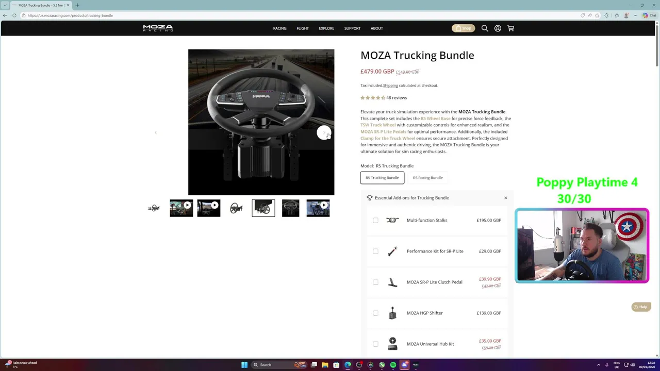Open the user account icon
Image resolution: width=660 pixels, height=371 pixels.
coord(498,28)
